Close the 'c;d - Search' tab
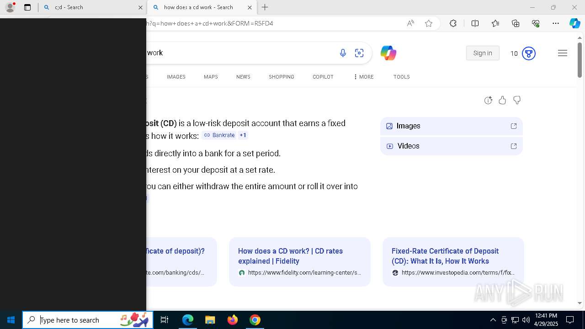 click(x=140, y=7)
